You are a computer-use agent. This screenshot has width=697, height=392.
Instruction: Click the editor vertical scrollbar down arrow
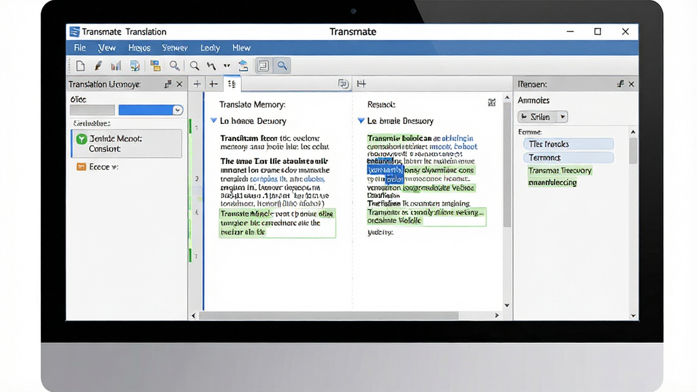[x=506, y=306]
